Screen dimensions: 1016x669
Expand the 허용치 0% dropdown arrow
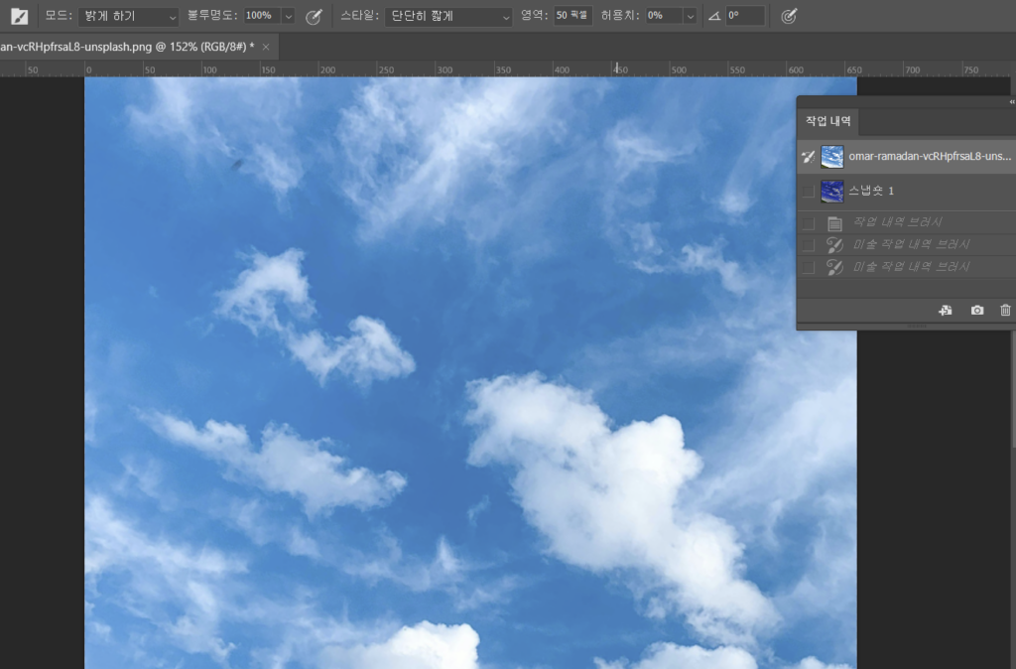tap(689, 16)
